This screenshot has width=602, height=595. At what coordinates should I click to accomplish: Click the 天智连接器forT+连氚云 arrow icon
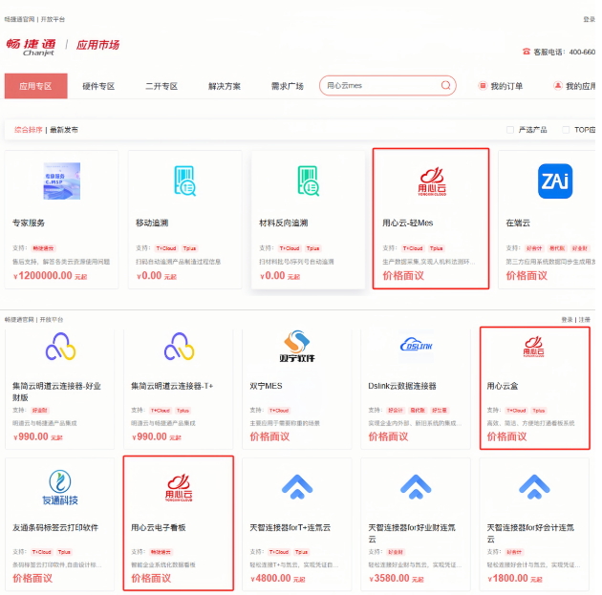tap(297, 486)
